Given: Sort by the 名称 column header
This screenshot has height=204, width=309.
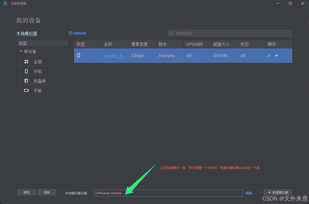Looking at the screenshot, I should tap(115, 44).
